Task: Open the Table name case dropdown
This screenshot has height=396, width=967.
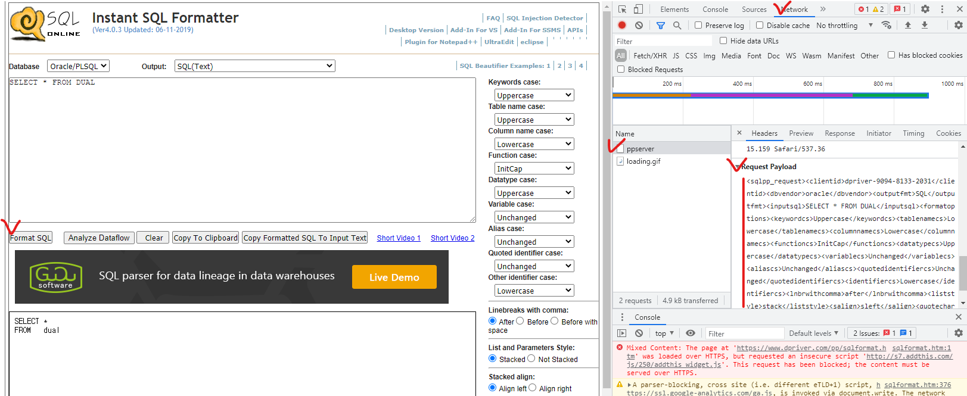Action: (534, 120)
